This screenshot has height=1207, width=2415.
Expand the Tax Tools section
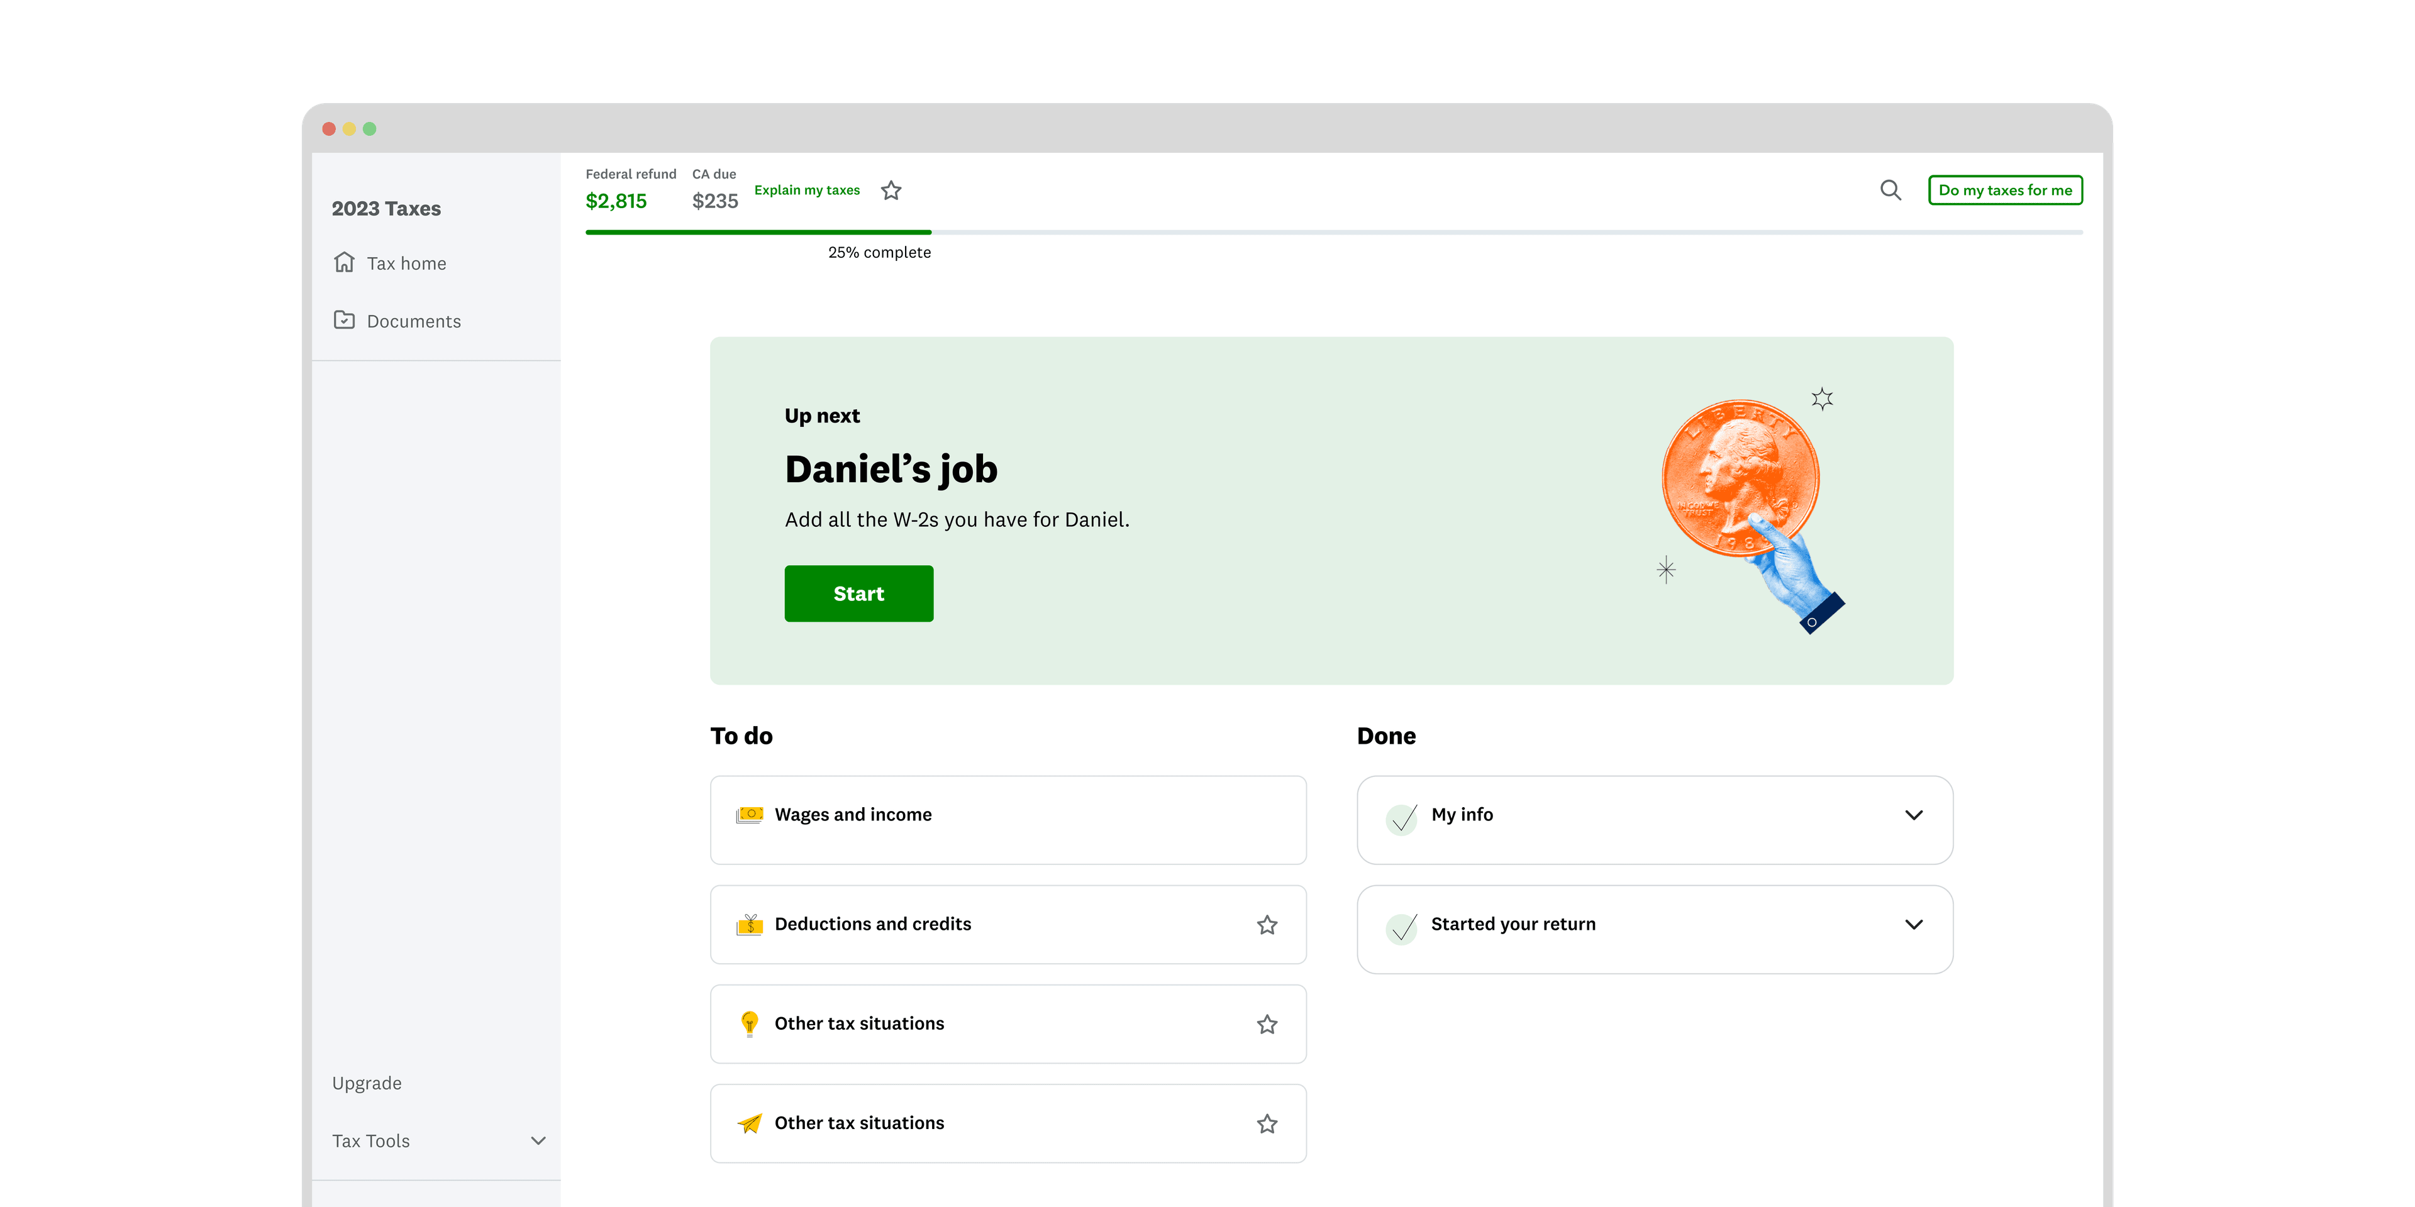coord(537,1142)
